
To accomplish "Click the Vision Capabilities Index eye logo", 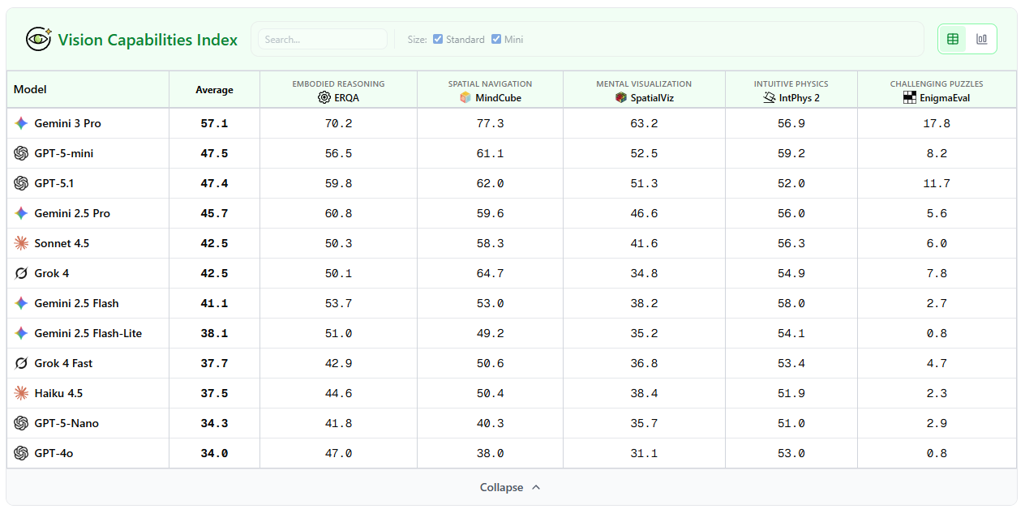I will [x=38, y=39].
